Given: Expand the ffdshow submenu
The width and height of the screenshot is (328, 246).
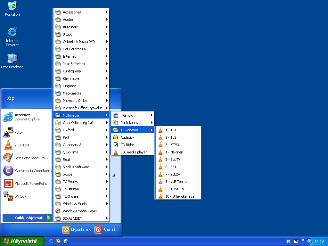Looking at the screenshot, I should [133, 115].
